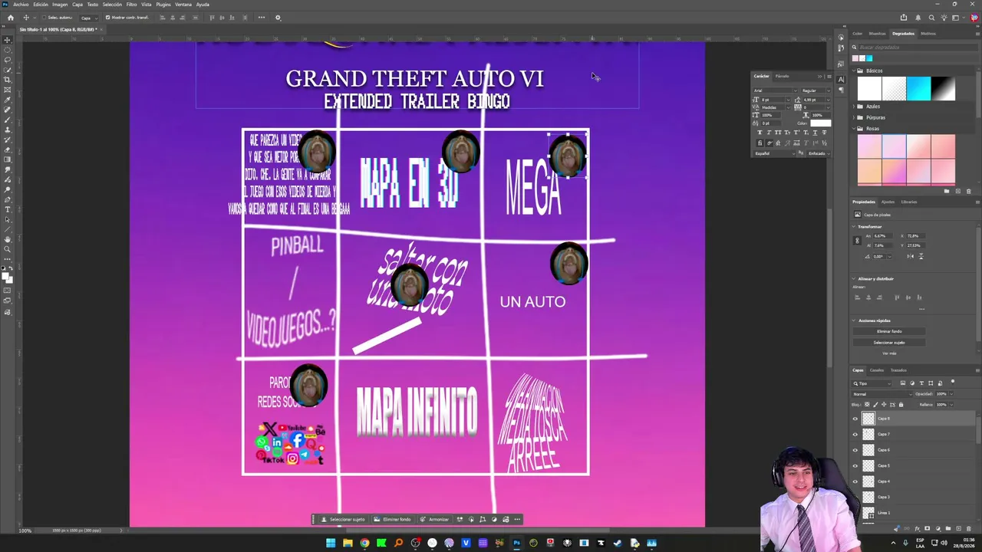Toggle Mostrar contr. transf. checkbox

pos(107,18)
